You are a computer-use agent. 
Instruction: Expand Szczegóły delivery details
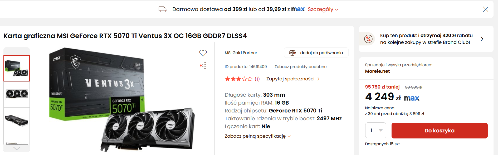323,9
